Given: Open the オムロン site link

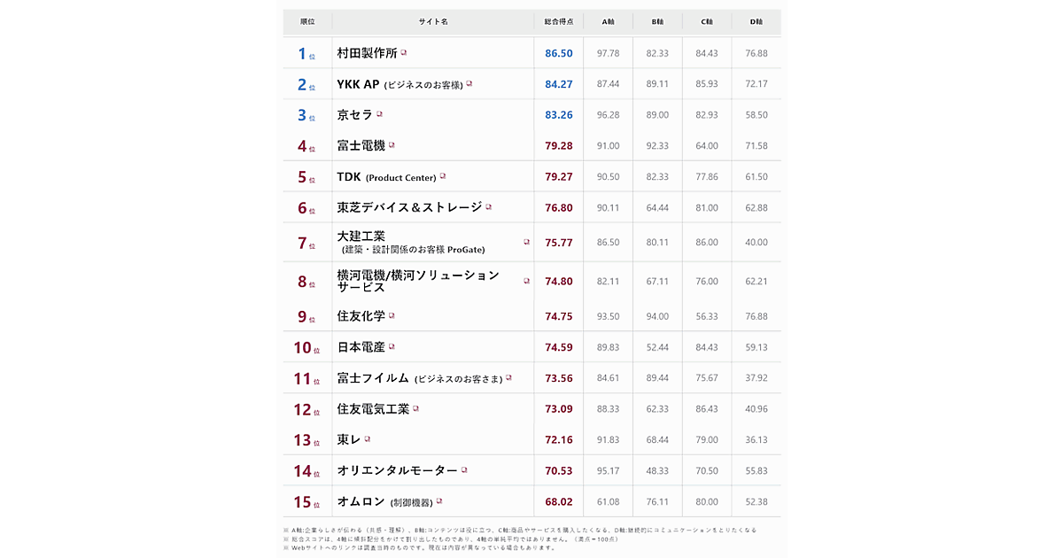Looking at the screenshot, I should (361, 501).
